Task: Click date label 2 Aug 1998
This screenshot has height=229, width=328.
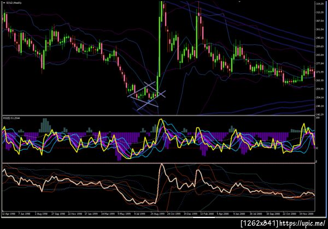Action: [41, 214]
